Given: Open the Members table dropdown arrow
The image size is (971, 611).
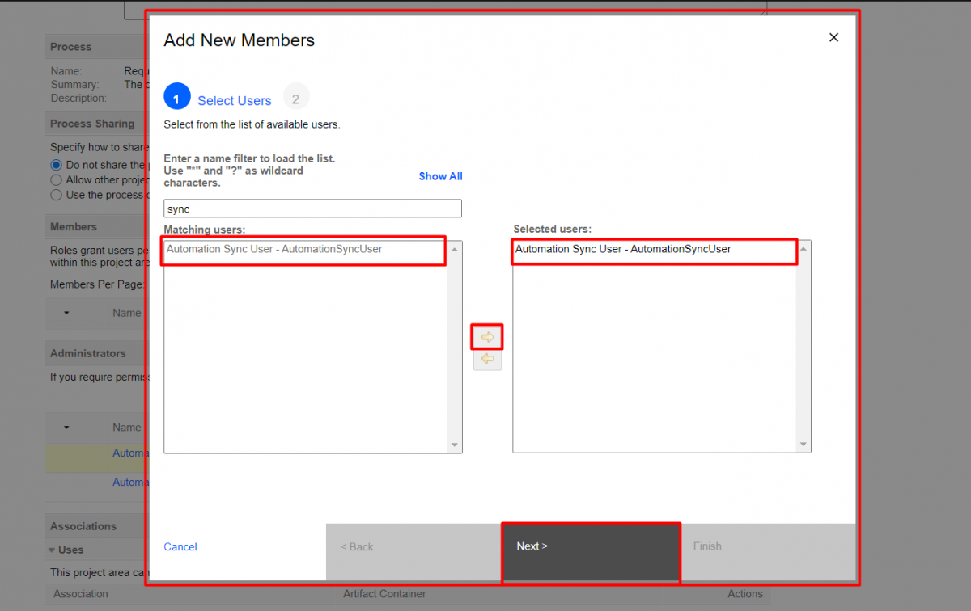Looking at the screenshot, I should 66,313.
